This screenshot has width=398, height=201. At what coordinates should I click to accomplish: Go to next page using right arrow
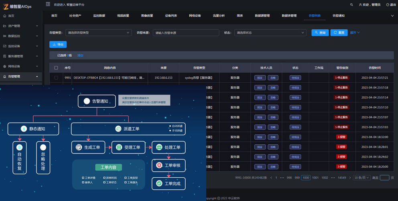point(350,177)
